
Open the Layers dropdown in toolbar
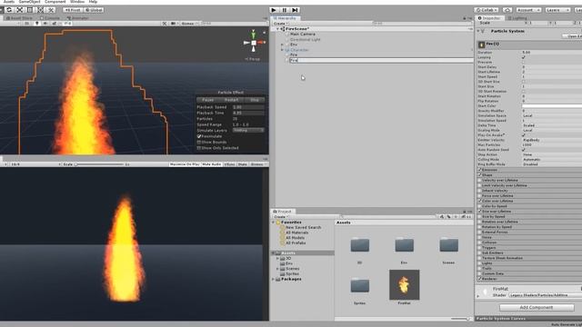557,10
